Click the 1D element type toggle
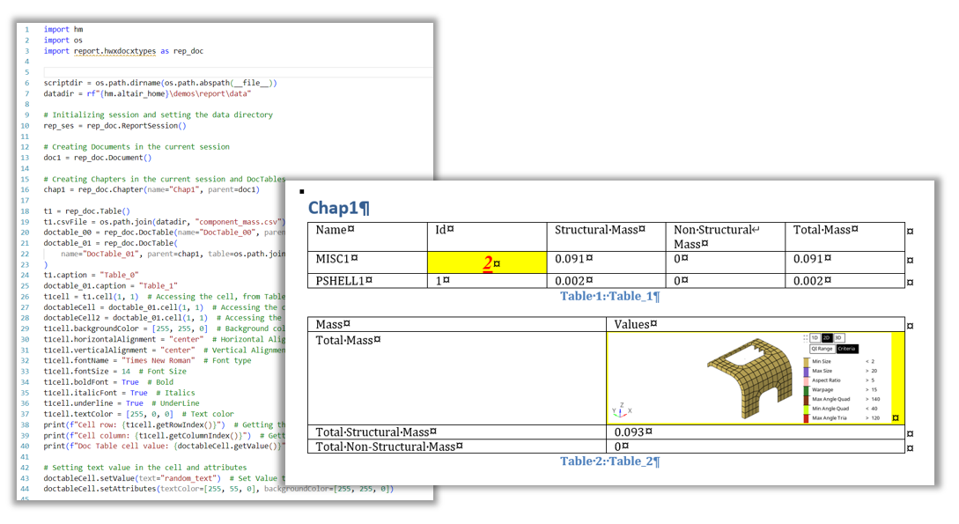 (x=815, y=337)
